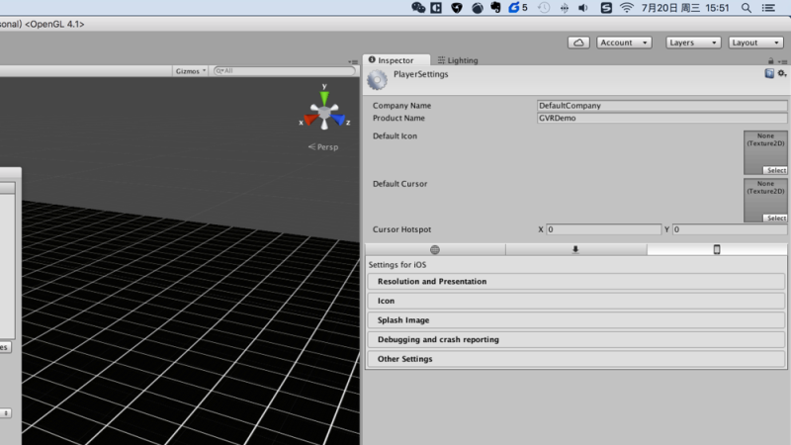
Task: Open the Inspector help book icon
Action: 769,73
